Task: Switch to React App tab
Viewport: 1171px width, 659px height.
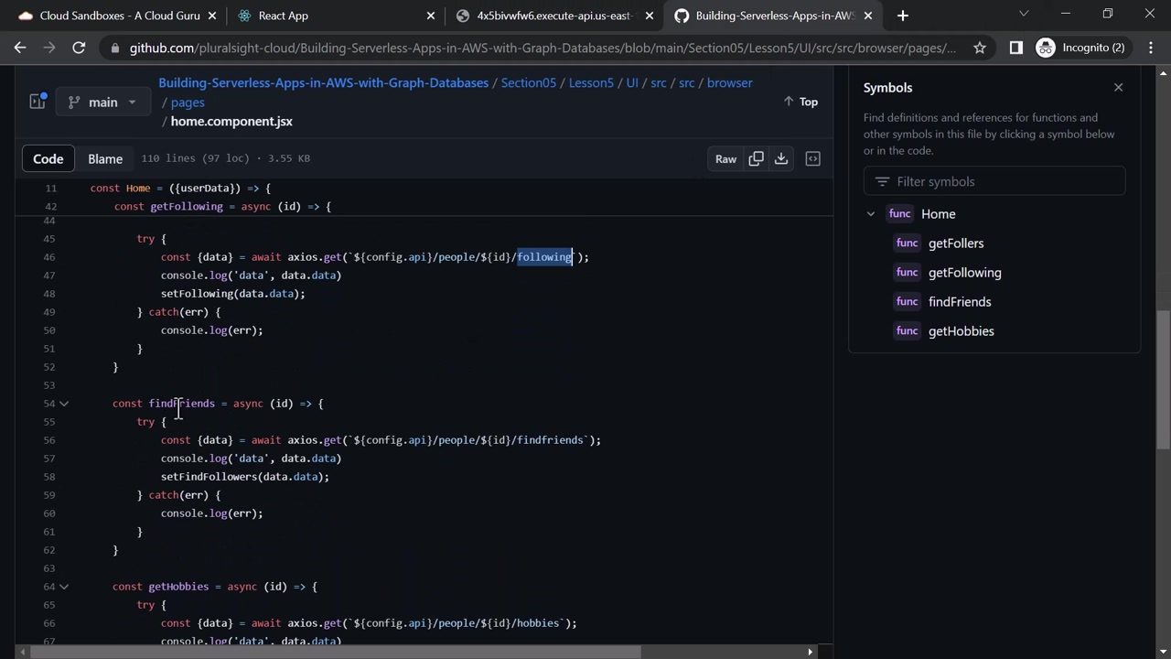Action: (284, 16)
